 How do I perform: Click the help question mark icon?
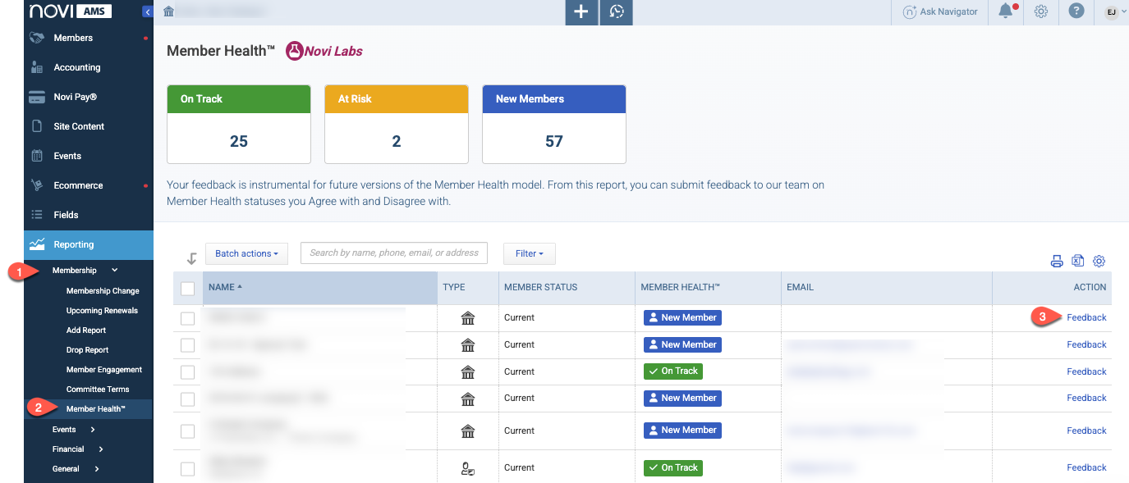point(1076,11)
